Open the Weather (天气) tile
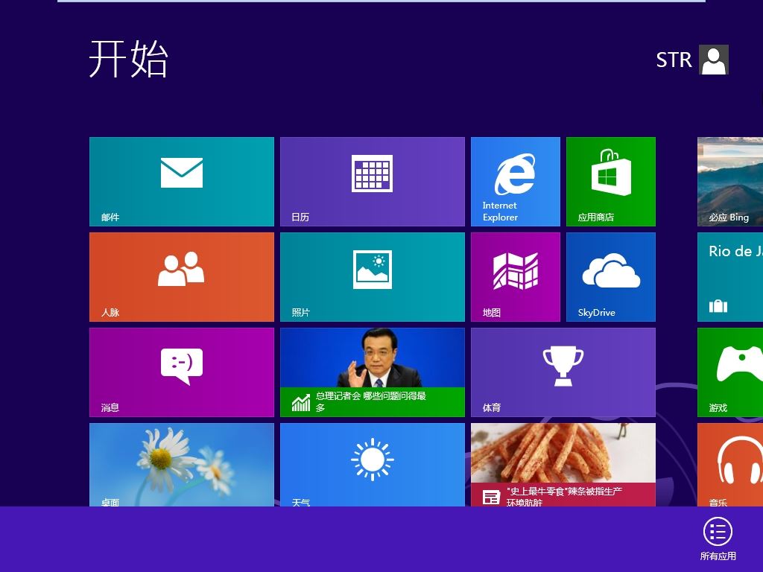The height and width of the screenshot is (572, 763). tap(373, 465)
